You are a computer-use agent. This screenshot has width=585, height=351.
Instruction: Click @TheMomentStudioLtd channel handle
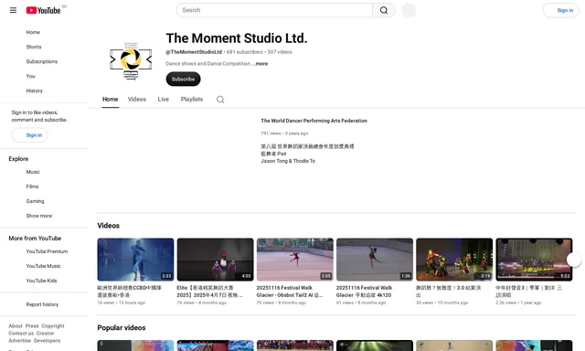[194, 52]
